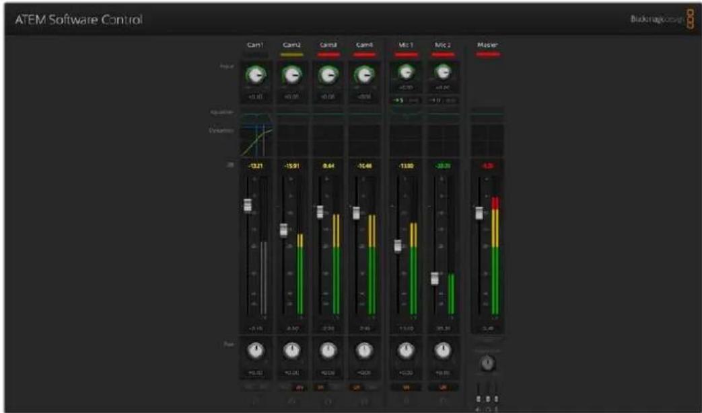Screen dimensions: 702x413
Task: Click the Cam2 yellow tally indicator
Action: (292, 54)
